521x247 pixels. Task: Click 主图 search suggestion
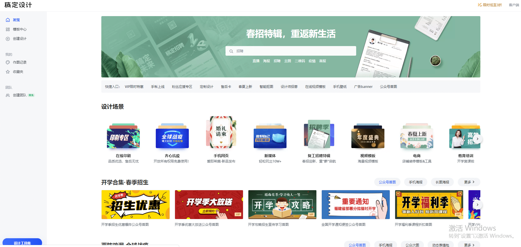[288, 61]
